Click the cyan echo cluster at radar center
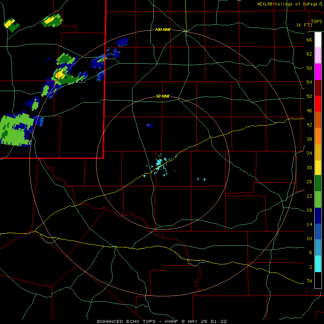The width and height of the screenshot is (324, 324). [x=159, y=162]
